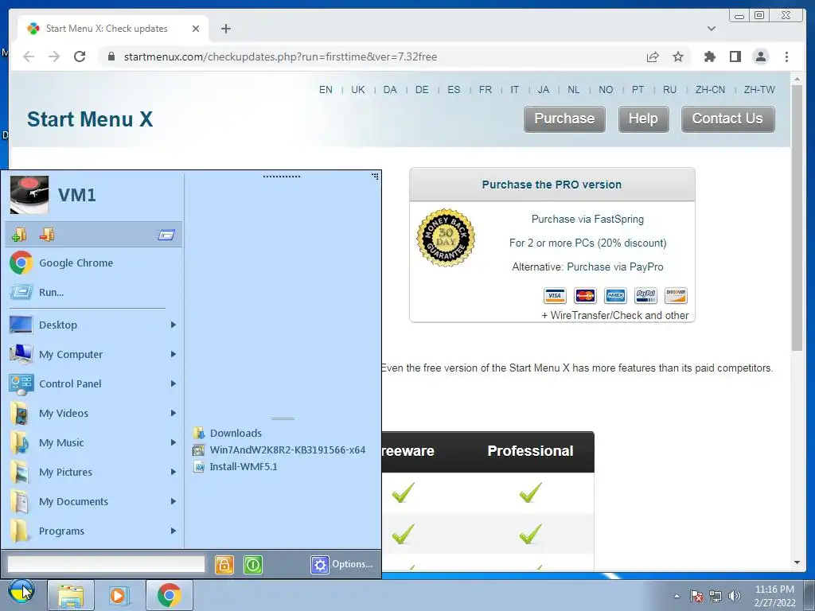Expand the My Music submenu arrow
The height and width of the screenshot is (611, 815).
(x=173, y=442)
